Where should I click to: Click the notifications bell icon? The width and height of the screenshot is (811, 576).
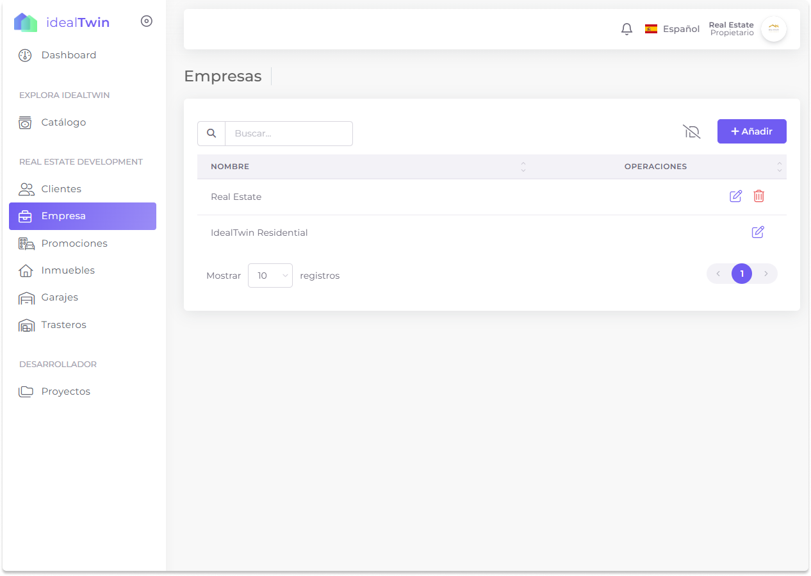click(x=627, y=29)
